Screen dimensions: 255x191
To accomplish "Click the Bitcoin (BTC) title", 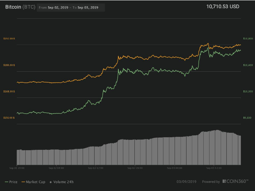I will click(x=20, y=7).
